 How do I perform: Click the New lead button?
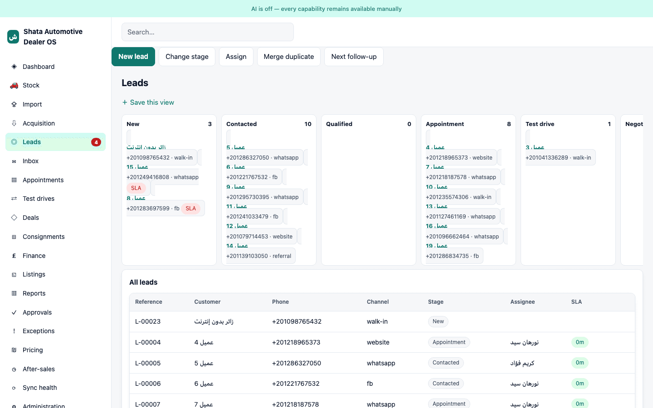point(133,57)
